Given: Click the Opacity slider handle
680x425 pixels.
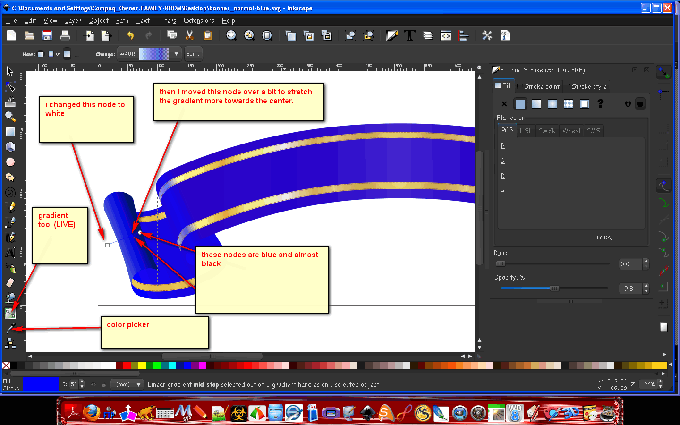Looking at the screenshot, I should (554, 288).
